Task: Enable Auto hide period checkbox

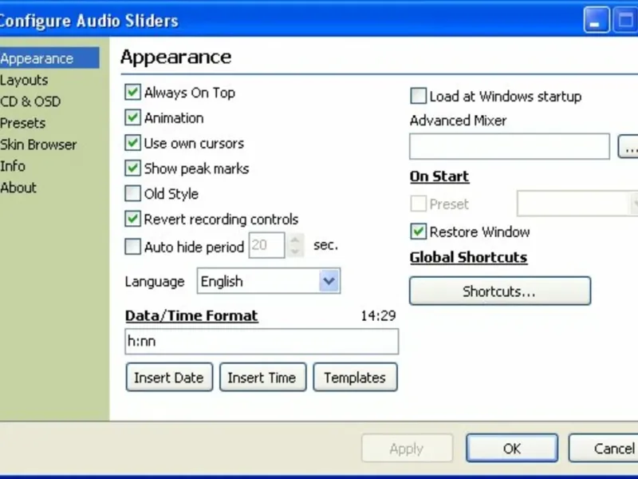Action: (132, 247)
